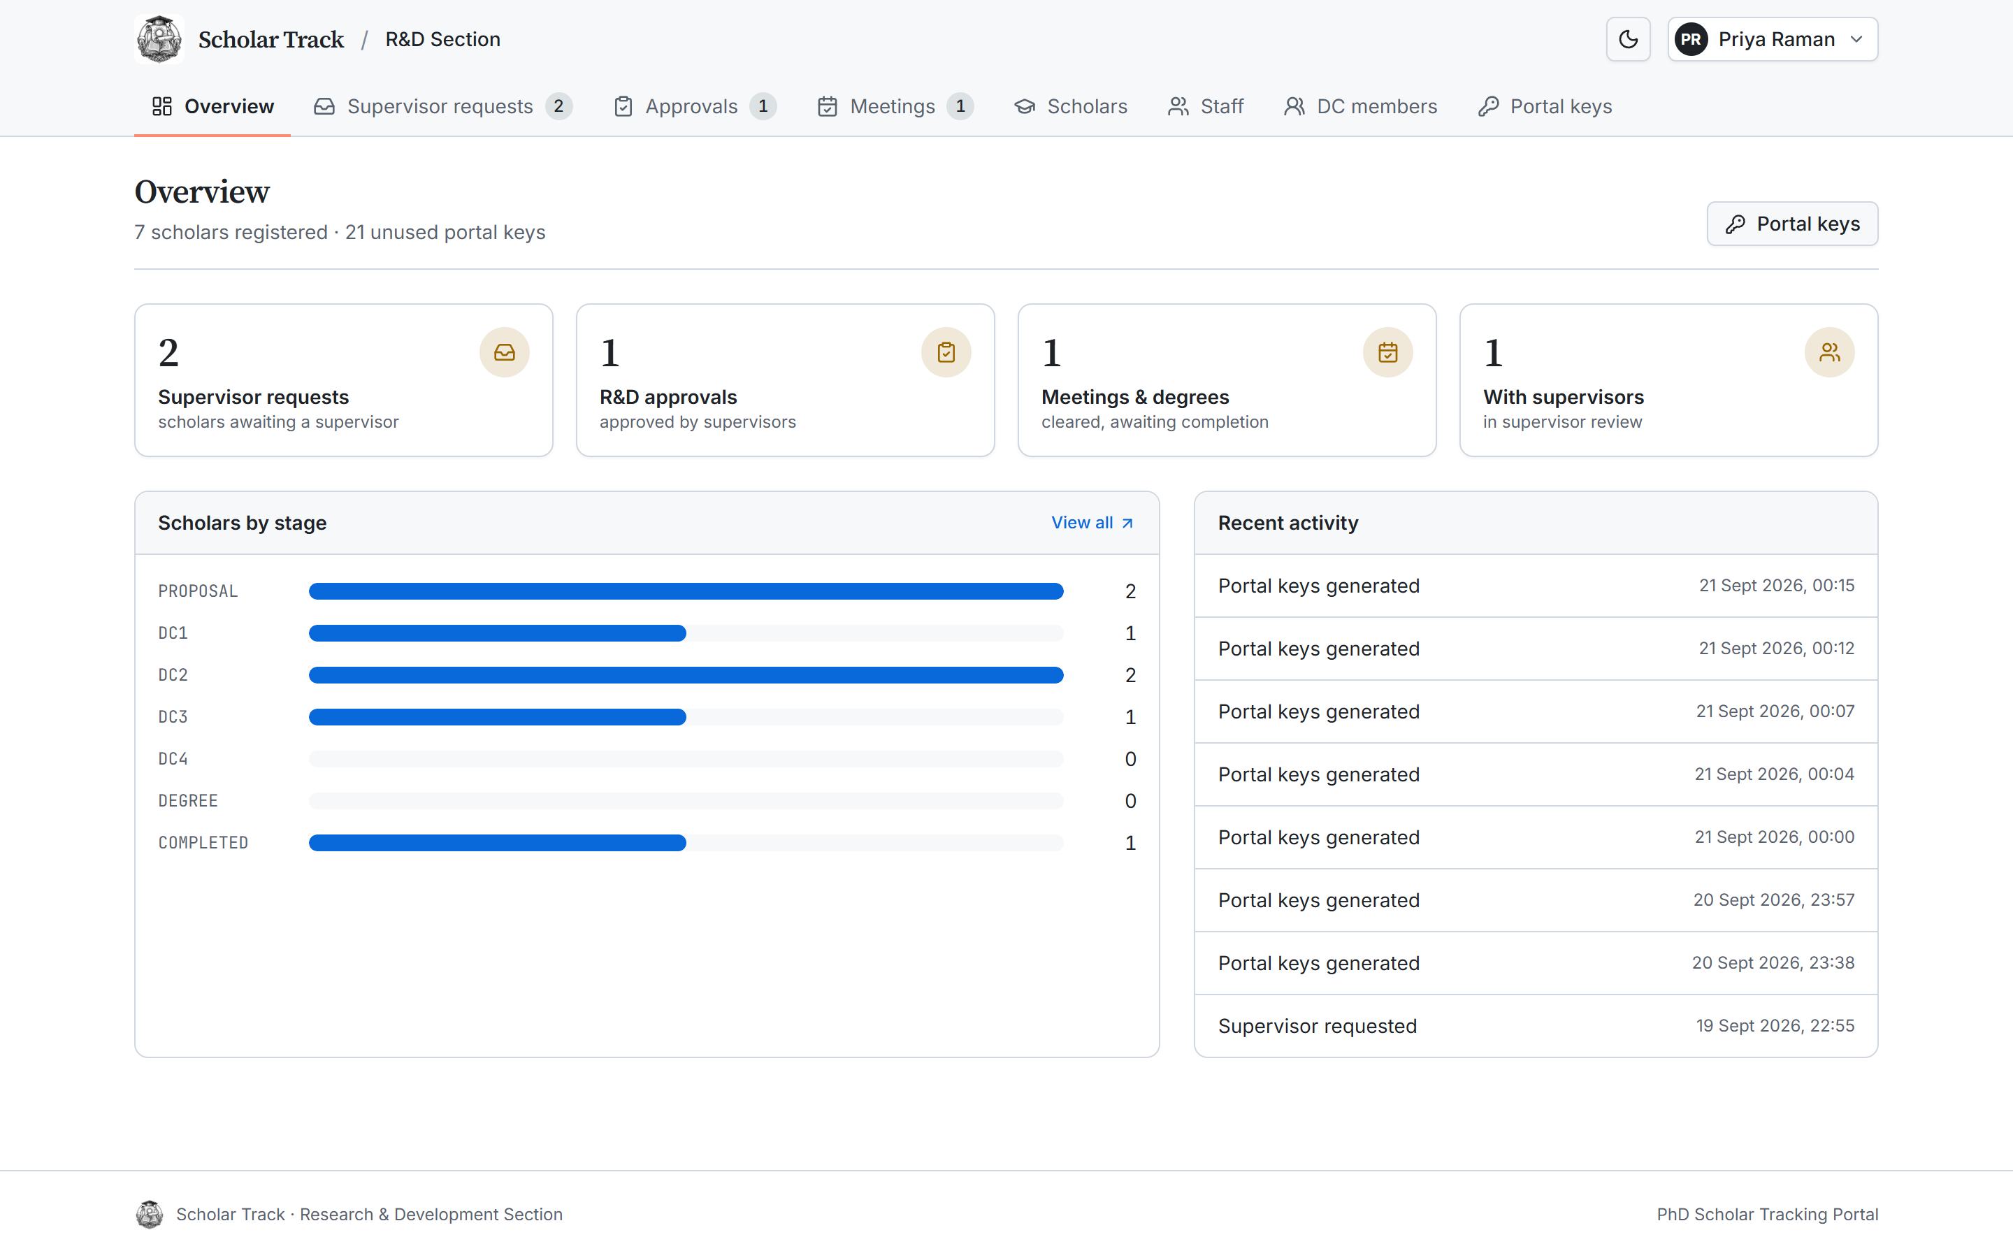This screenshot has width=2013, height=1258.
Task: Click the COMPLETED stage progress bar
Action: (686, 843)
